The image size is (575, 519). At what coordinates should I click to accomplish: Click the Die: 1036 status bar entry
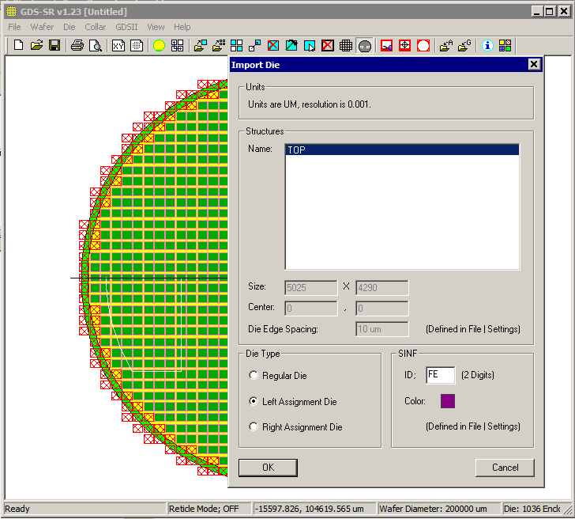tap(531, 509)
